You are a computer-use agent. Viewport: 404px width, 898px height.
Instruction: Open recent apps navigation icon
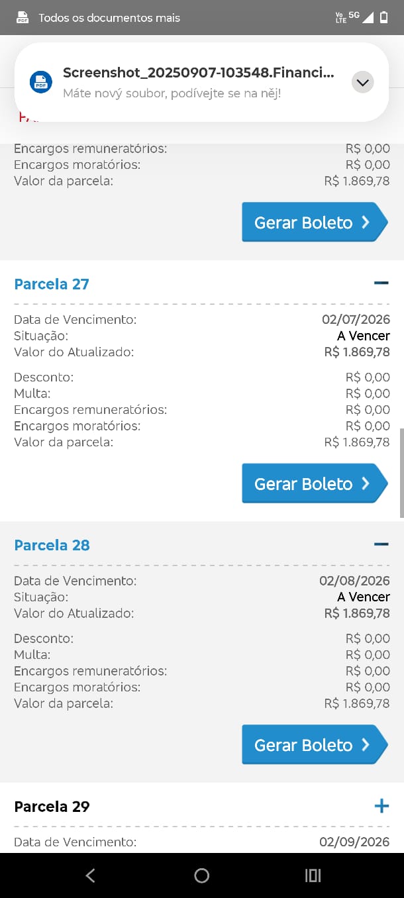click(x=313, y=875)
